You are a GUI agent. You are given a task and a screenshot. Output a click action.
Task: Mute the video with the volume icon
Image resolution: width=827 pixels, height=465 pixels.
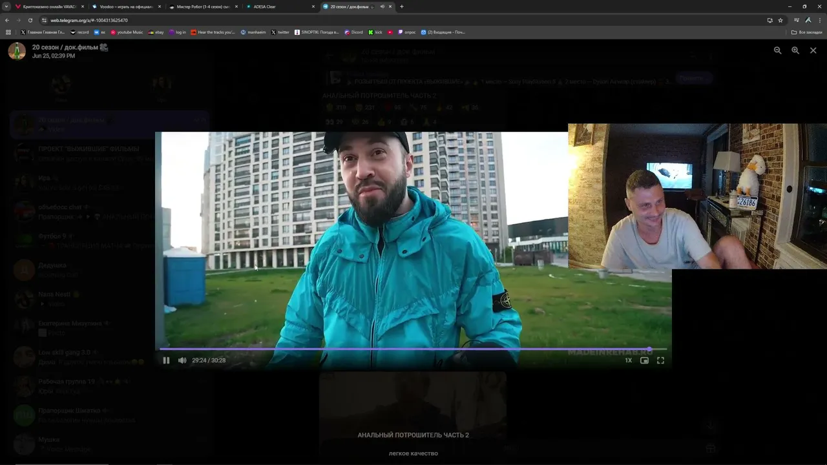pos(182,360)
